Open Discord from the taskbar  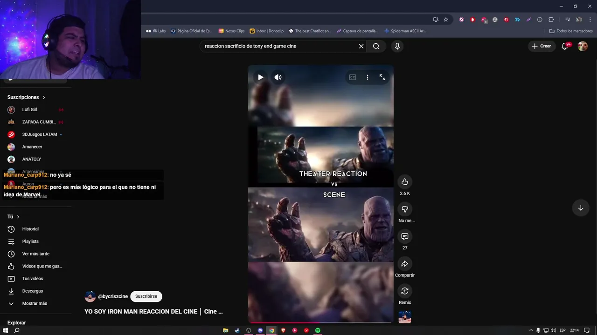click(260, 330)
